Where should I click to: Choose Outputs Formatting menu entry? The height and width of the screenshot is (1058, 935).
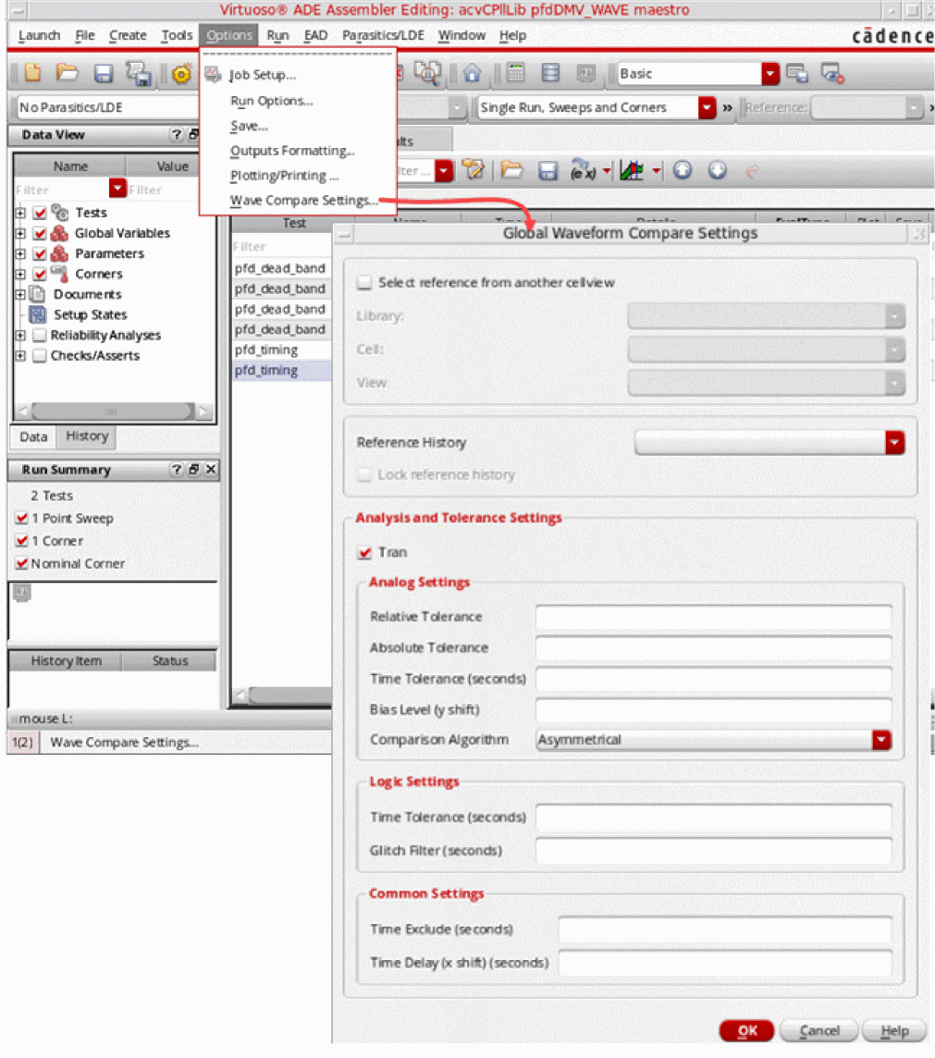point(291,151)
